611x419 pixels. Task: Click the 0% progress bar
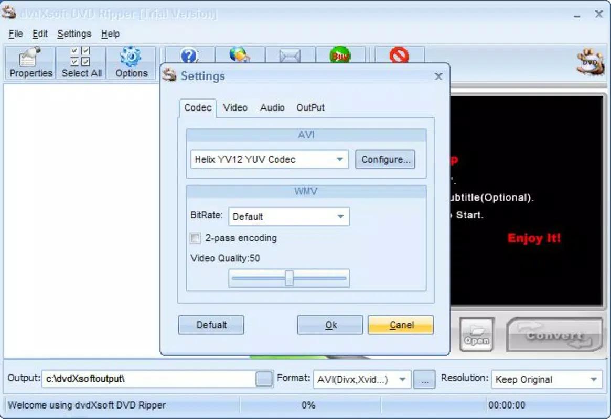(309, 405)
